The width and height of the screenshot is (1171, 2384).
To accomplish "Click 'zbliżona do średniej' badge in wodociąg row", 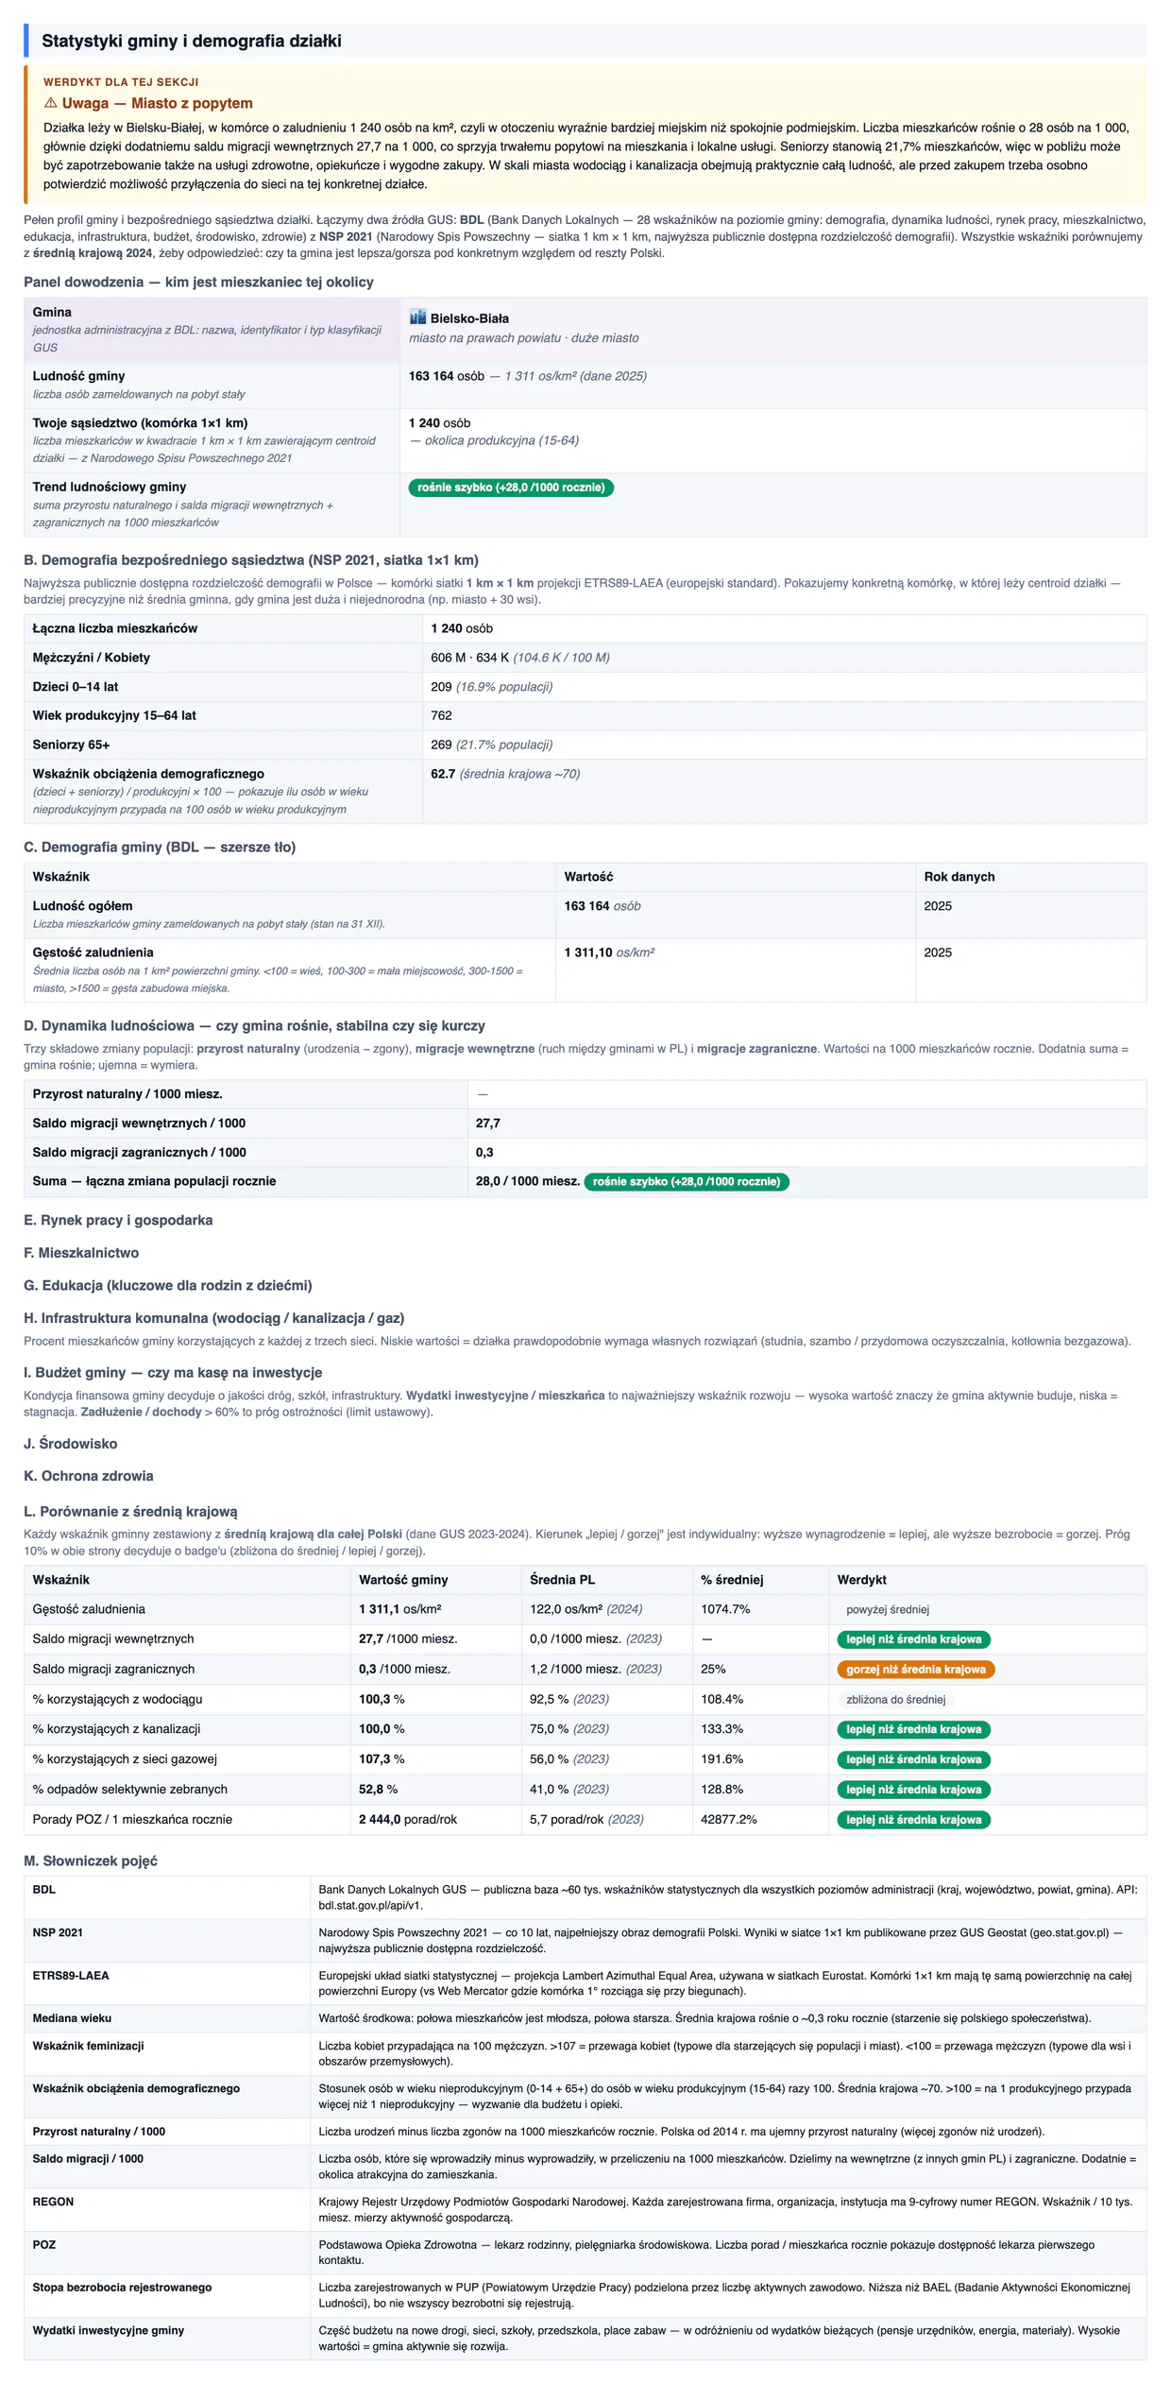I will [x=895, y=1699].
